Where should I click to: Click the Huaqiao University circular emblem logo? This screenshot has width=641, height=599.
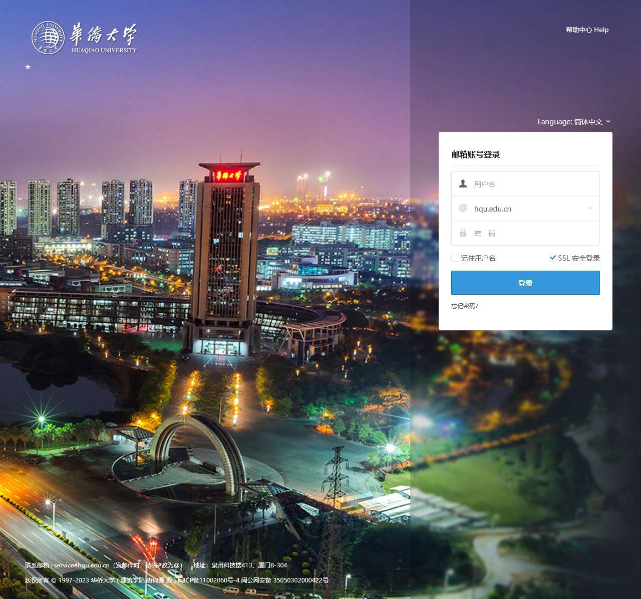[x=48, y=38]
